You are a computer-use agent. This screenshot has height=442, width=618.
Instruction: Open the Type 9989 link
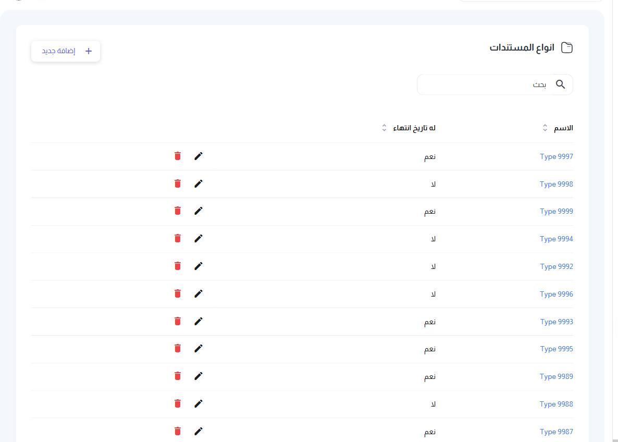pos(556,376)
